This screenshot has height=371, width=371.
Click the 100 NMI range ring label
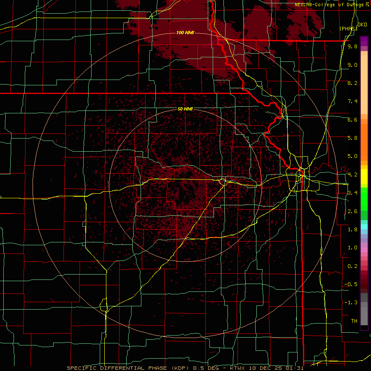pyautogui.click(x=185, y=33)
